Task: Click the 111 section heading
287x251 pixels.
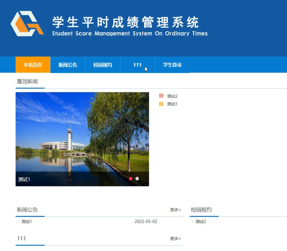Action: click(x=21, y=238)
